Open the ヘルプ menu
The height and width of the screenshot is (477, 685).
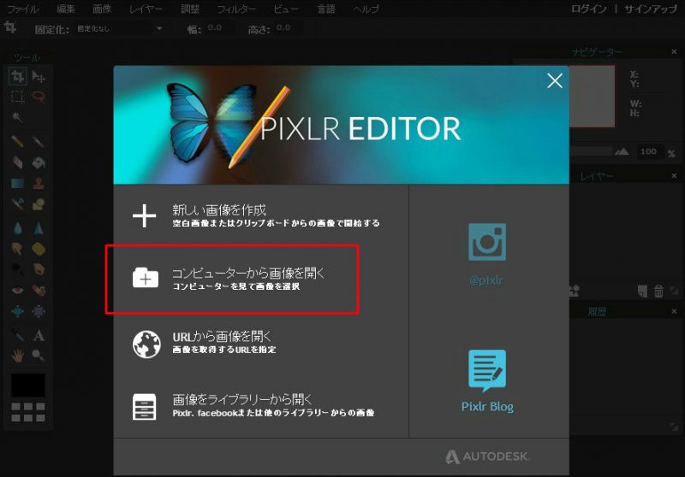point(366,9)
